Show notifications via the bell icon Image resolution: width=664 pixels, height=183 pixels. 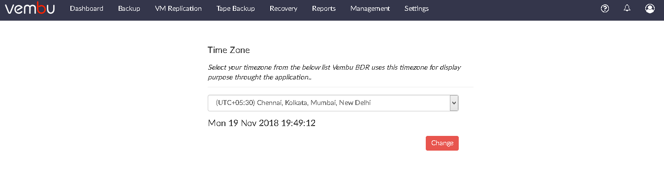tap(627, 8)
